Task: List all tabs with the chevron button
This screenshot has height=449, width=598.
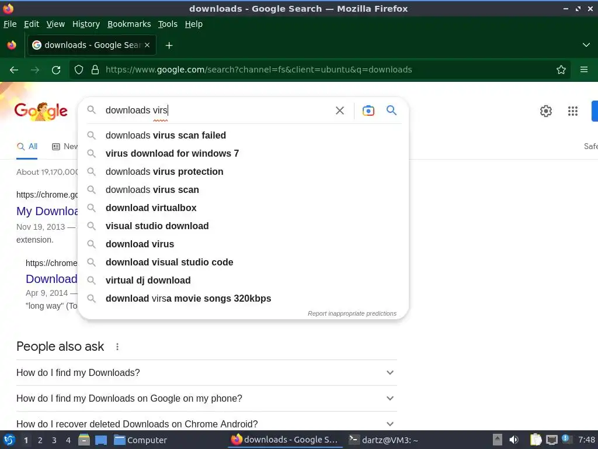Action: [586, 45]
